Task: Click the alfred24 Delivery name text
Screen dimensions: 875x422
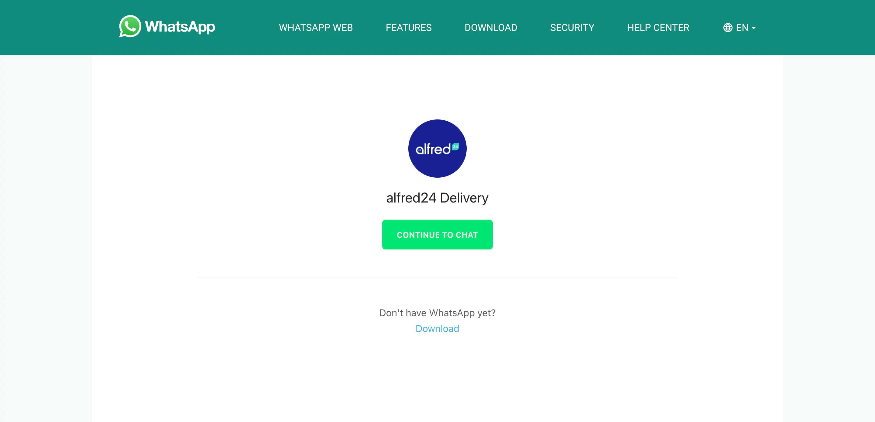Action: tap(437, 198)
